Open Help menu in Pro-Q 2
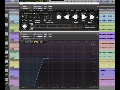 pyautogui.click(x=93, y=42)
